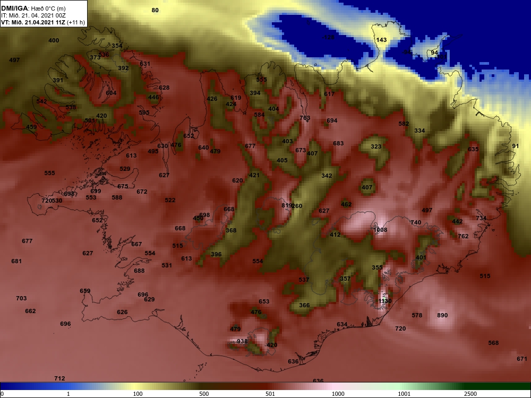Click the IT initial time line 00Z
The height and width of the screenshot is (398, 531).
(x=33, y=15)
